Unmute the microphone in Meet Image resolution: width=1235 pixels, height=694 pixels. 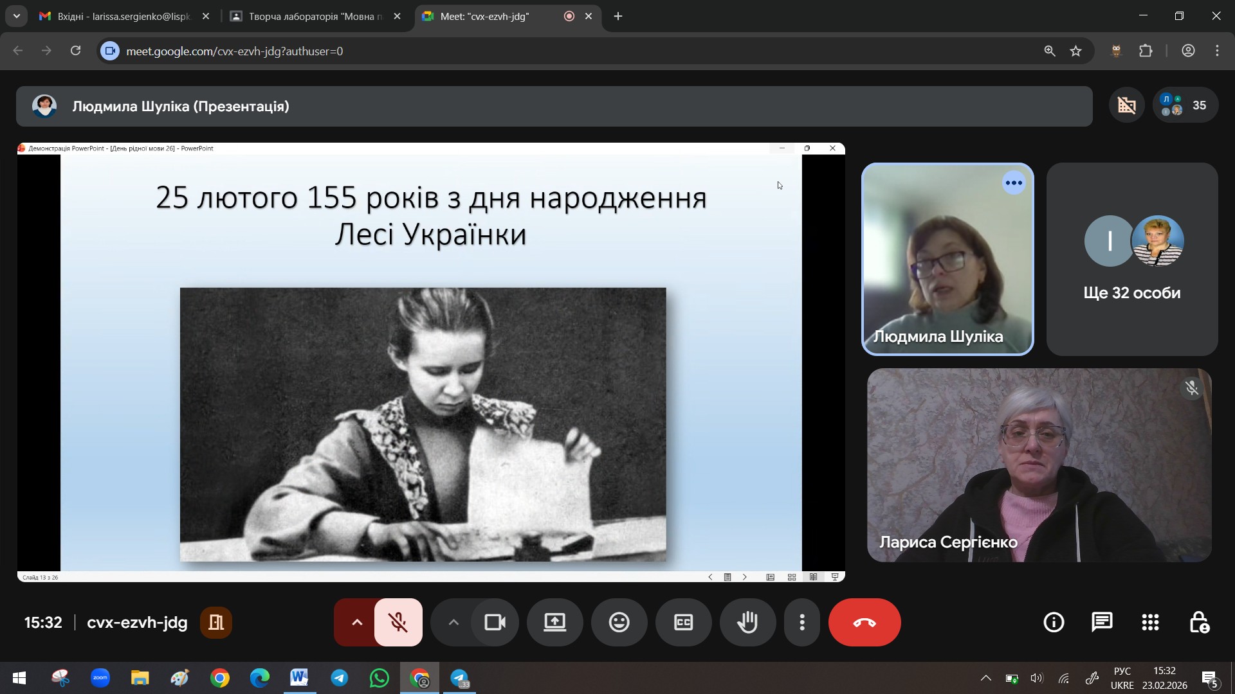click(398, 622)
